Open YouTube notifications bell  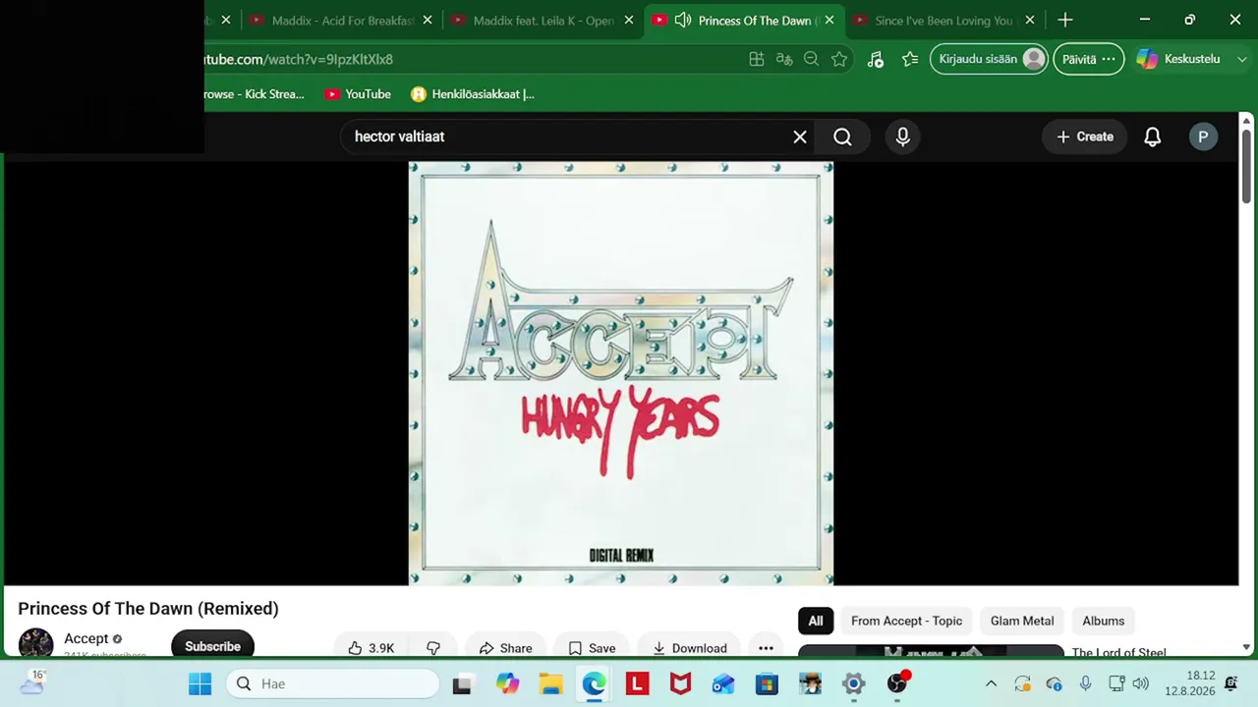[1153, 137]
